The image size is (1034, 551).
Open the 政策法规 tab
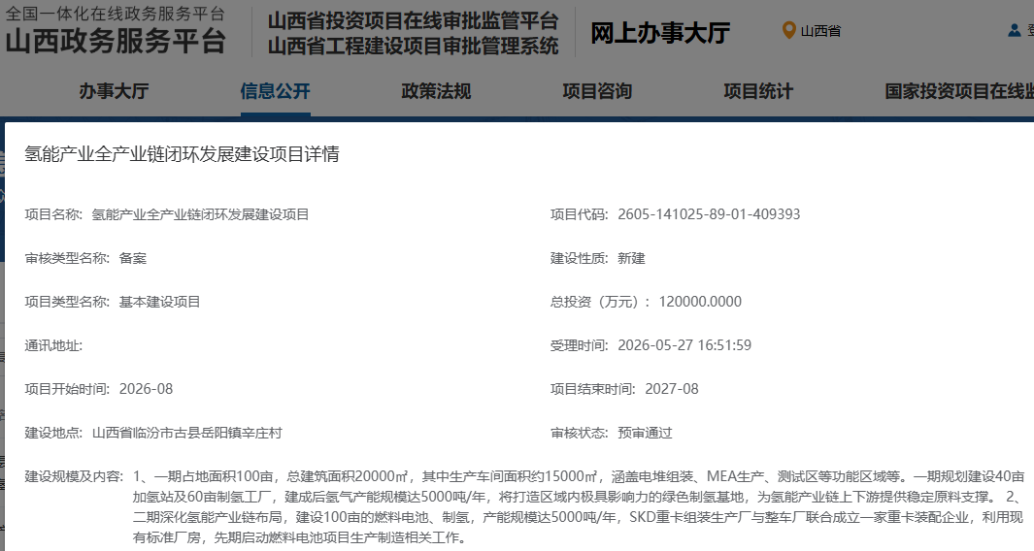pyautogui.click(x=436, y=91)
